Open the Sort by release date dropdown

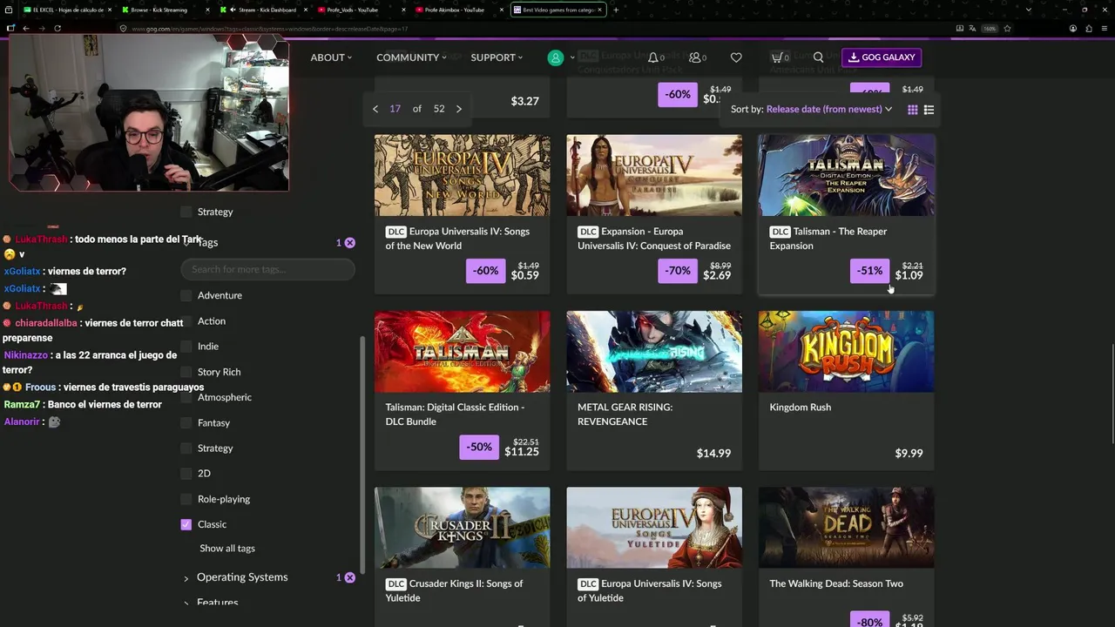829,110
